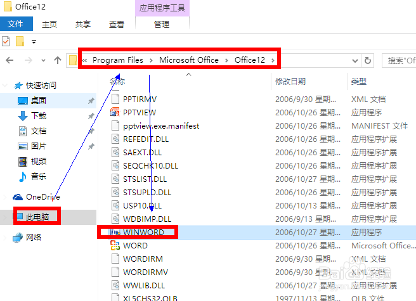Select OneDrive in the navigation pane

42,197
